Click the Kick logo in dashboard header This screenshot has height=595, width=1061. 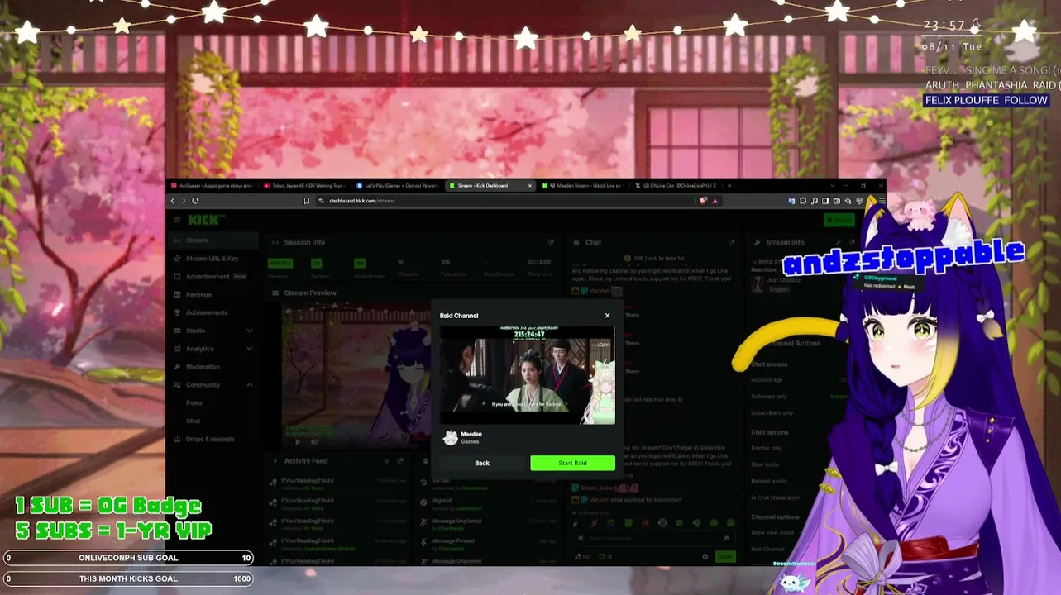206,220
